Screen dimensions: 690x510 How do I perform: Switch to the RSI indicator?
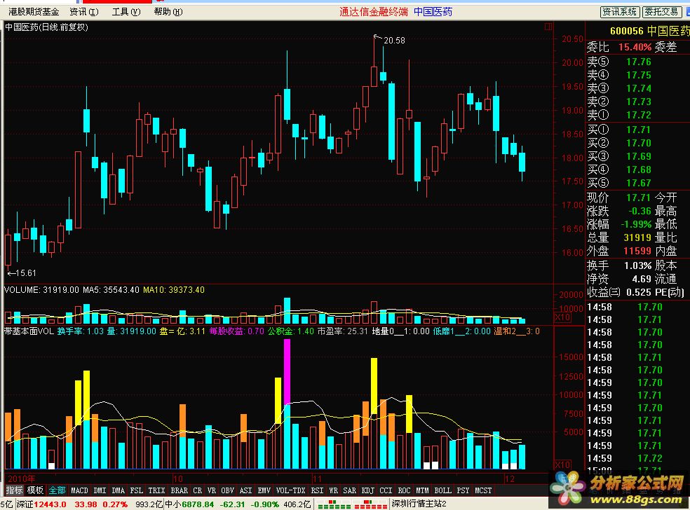pyautogui.click(x=317, y=490)
